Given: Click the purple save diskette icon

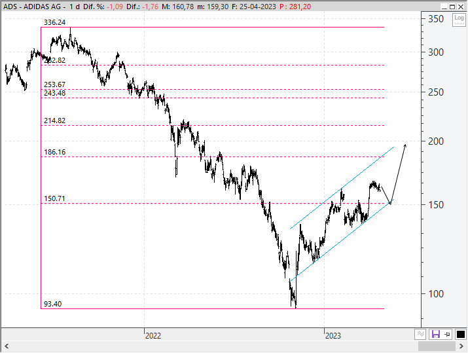Looking at the screenshot, I should click(435, 334).
